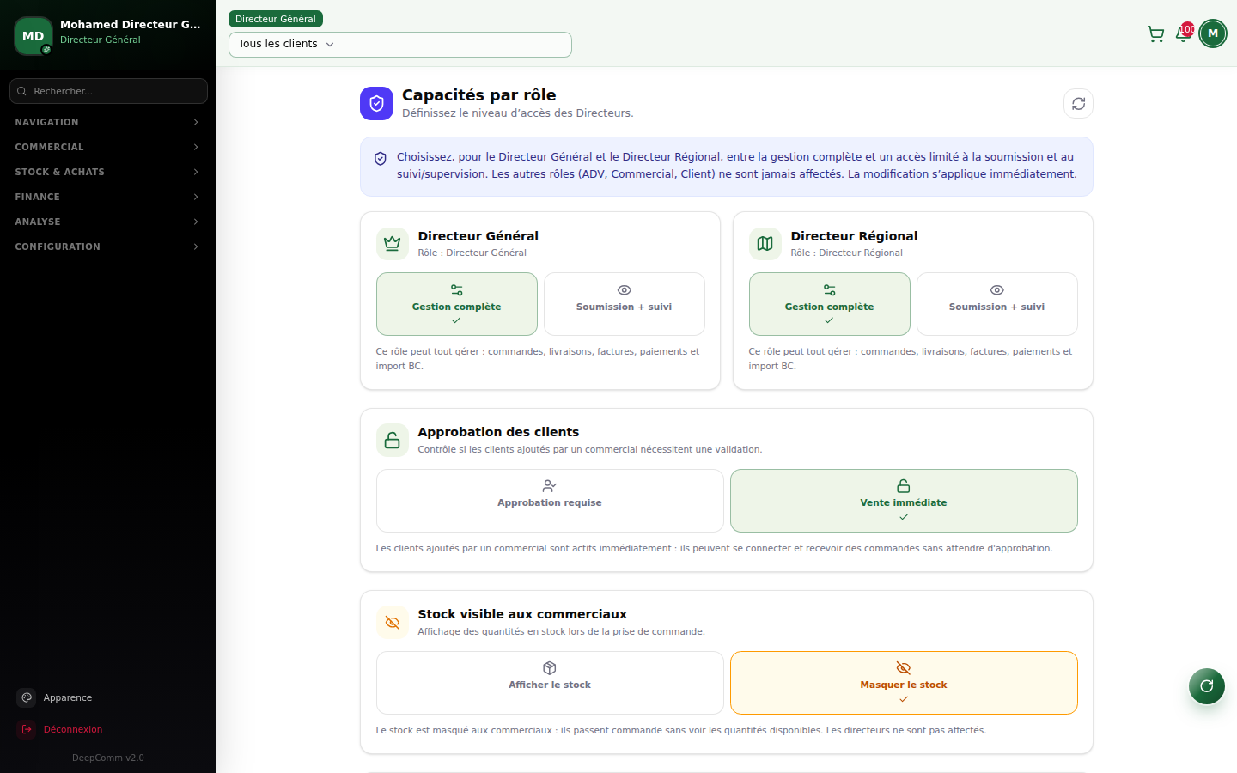
Task: Expand the NAVIGATION sidebar section
Action: 108,122
